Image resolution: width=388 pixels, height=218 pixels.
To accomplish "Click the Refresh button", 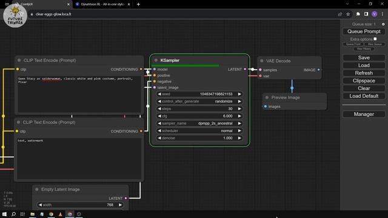I will (x=364, y=73).
